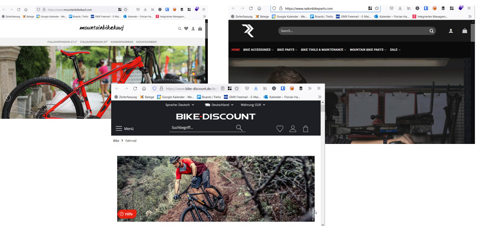Select Home on radonbikeparts navigation
The height and width of the screenshot is (226, 479).
pyautogui.click(x=235, y=50)
